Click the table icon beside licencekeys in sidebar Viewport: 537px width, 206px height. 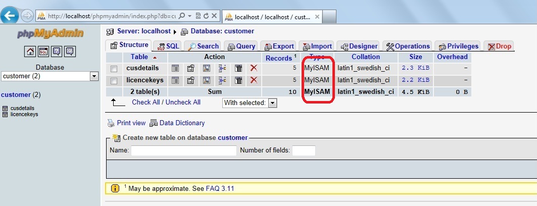coord(5,115)
